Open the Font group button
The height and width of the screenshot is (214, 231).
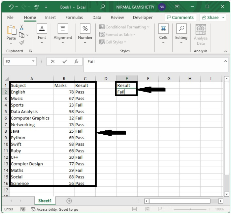(42, 34)
